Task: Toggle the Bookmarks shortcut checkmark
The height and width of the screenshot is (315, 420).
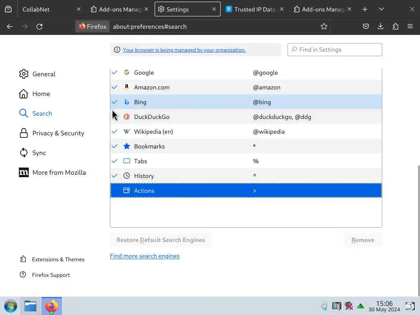Action: coord(115,146)
